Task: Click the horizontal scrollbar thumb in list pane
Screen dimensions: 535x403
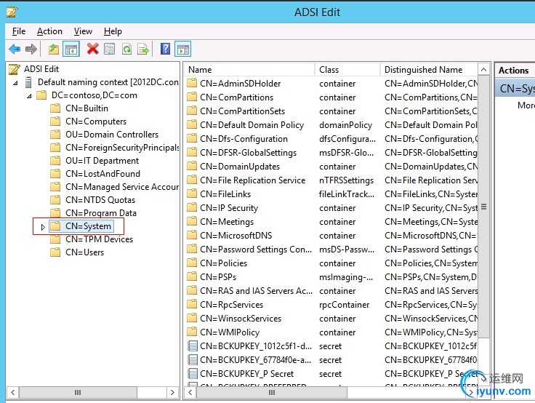Action: (272, 392)
